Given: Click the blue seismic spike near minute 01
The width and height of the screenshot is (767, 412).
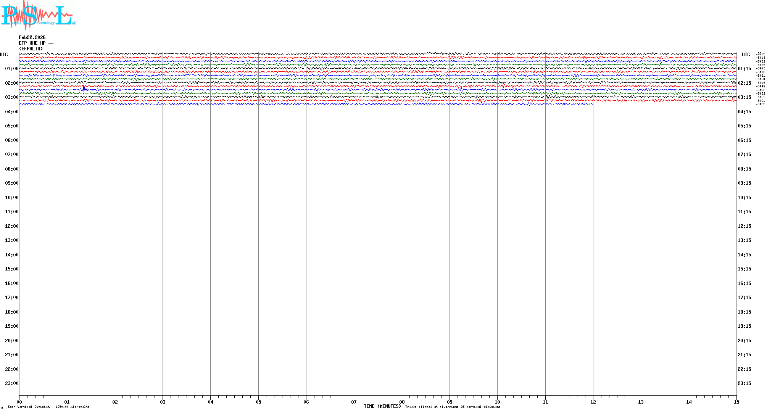Looking at the screenshot, I should click(x=84, y=89).
